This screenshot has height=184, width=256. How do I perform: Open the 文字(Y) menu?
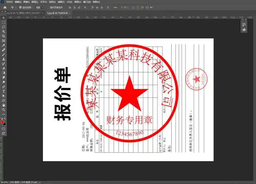pyautogui.click(x=43, y=2)
